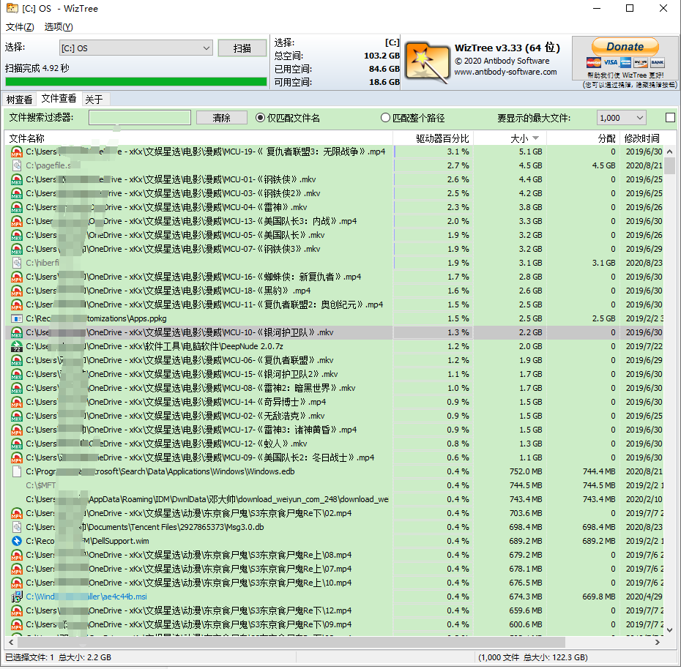Click the WizTree app icon in title bar
The height and width of the screenshot is (669, 681).
pos(11,9)
